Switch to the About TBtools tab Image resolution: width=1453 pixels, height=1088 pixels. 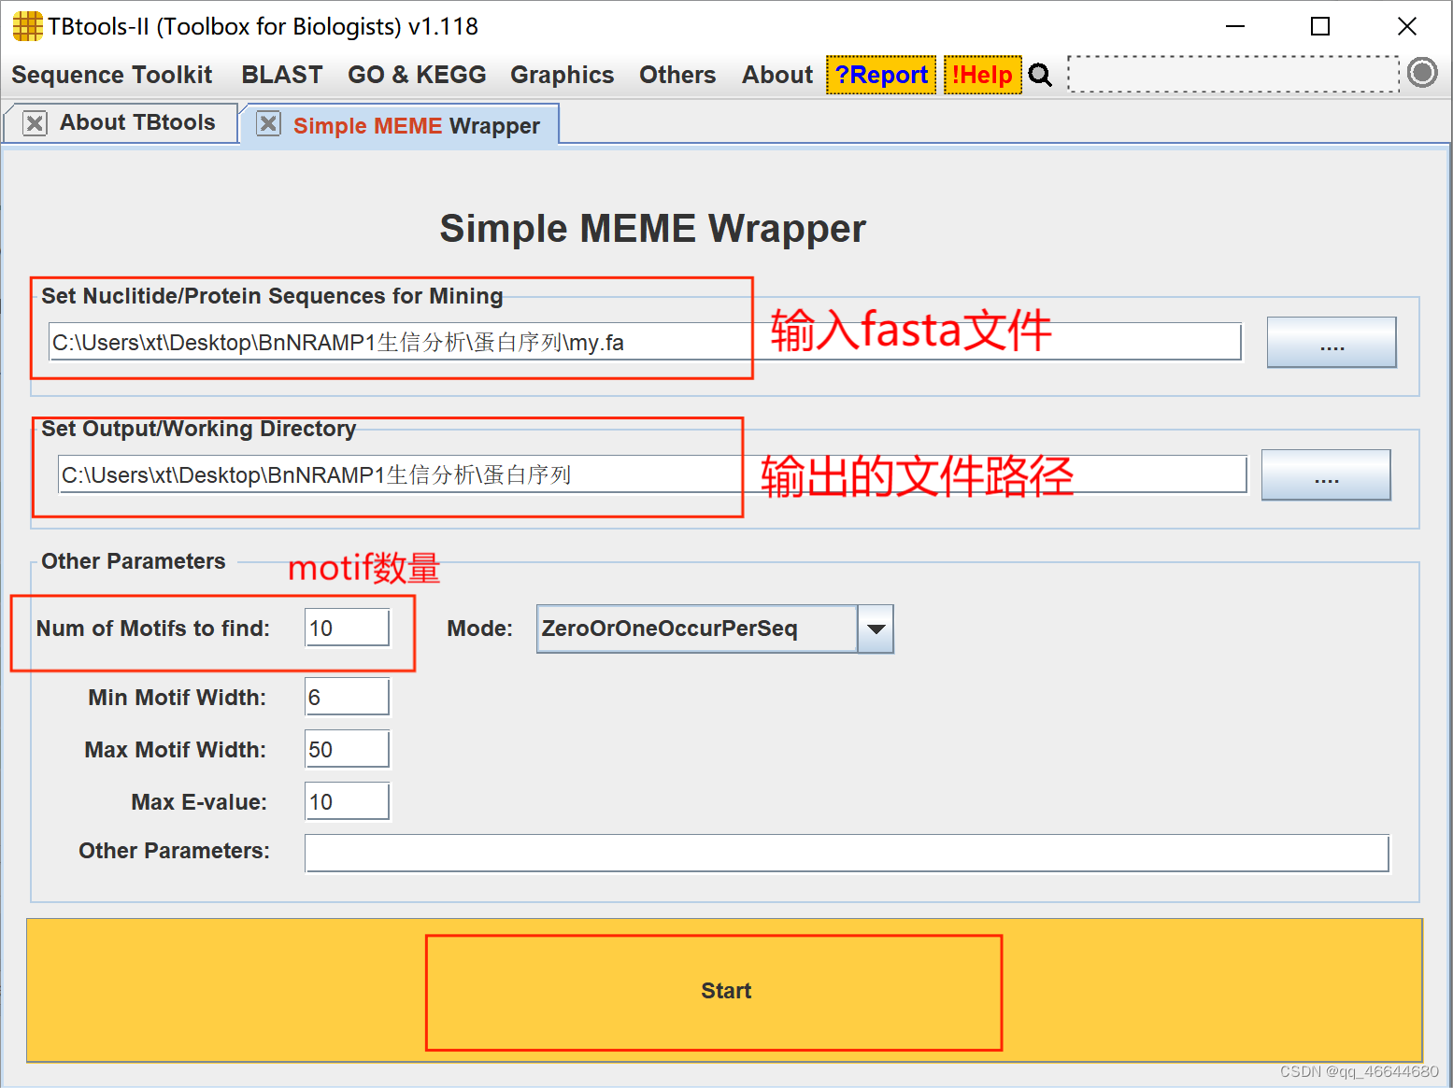tap(137, 122)
